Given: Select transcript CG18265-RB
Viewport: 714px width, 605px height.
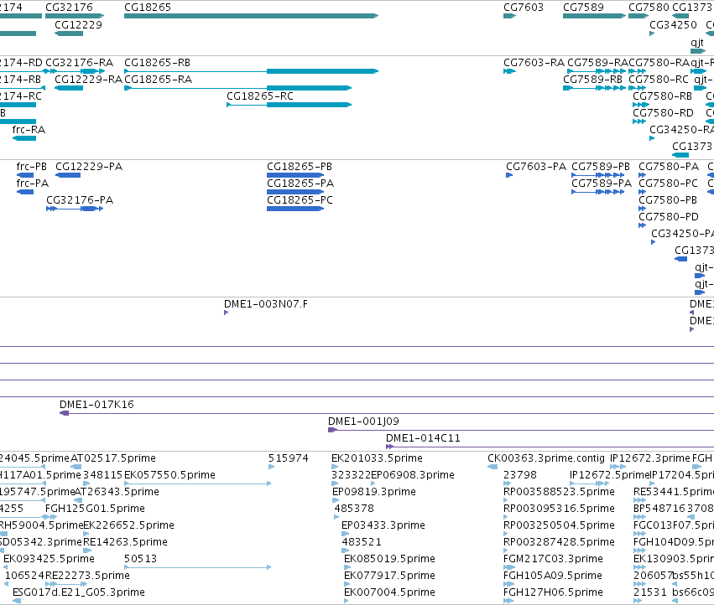Looking at the screenshot, I should coord(252,71).
